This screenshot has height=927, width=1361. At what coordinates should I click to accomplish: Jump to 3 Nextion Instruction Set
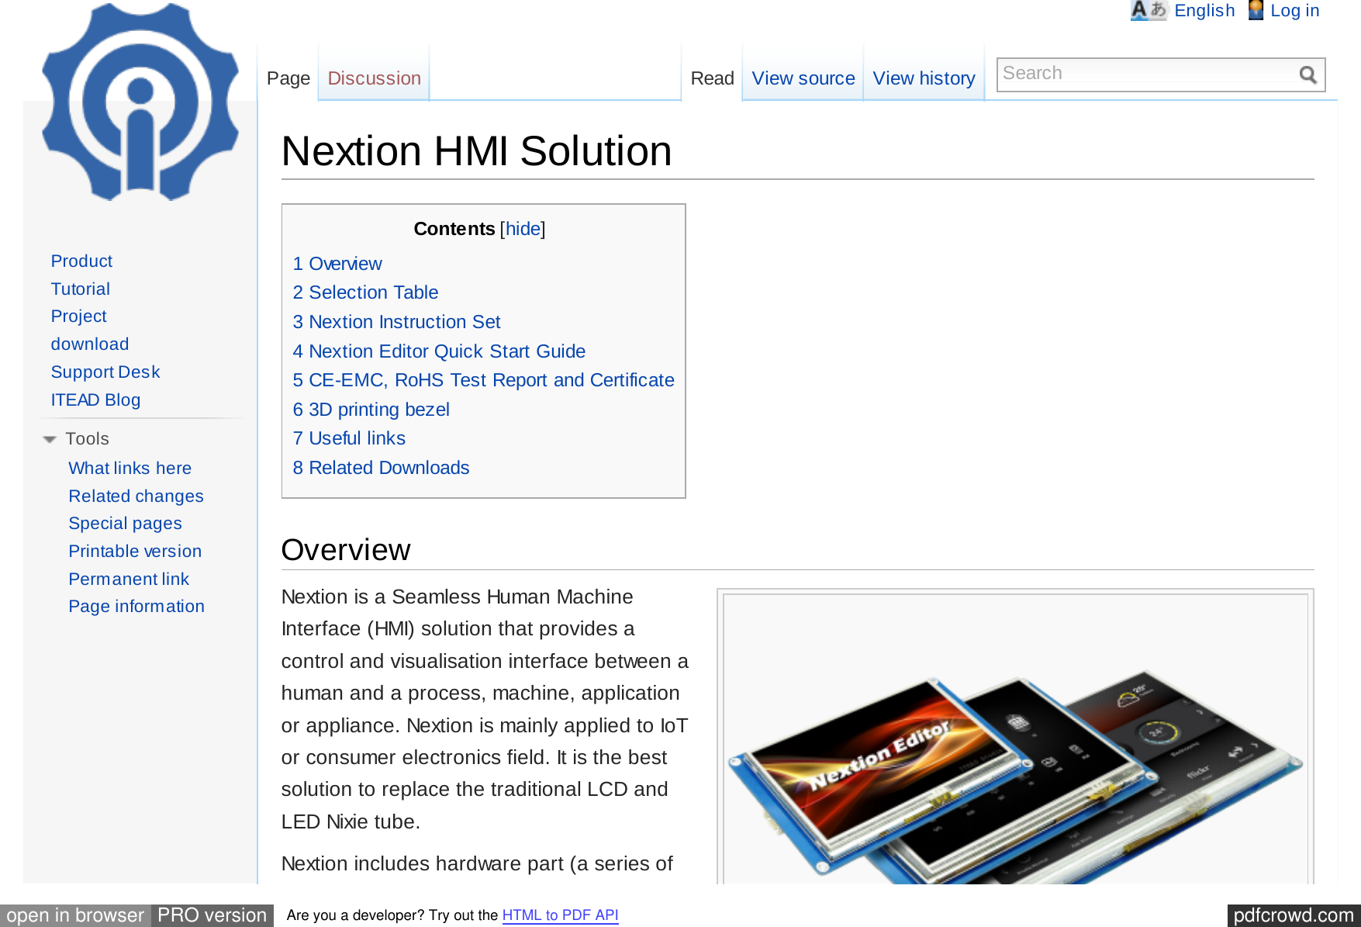click(396, 322)
